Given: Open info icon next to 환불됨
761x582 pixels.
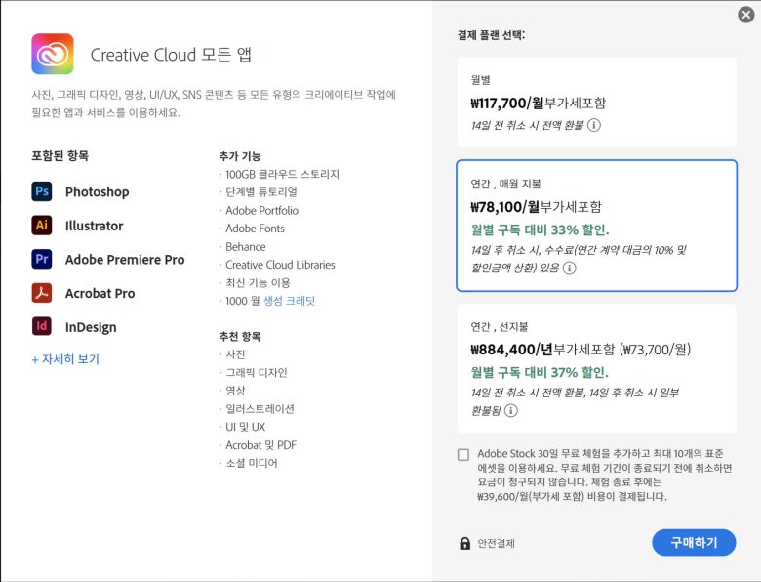Looking at the screenshot, I should [510, 410].
